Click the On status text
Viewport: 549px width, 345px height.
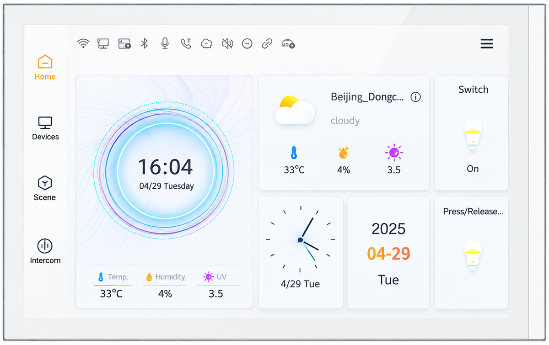(473, 169)
